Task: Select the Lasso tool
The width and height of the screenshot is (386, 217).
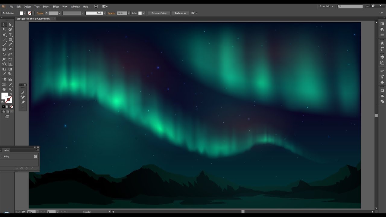Action: [x=10, y=30]
